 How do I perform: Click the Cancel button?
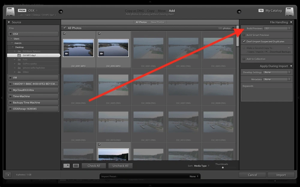(x=252, y=175)
